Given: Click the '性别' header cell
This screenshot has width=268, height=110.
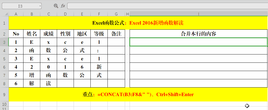Looking at the screenshot, I should [65, 34].
